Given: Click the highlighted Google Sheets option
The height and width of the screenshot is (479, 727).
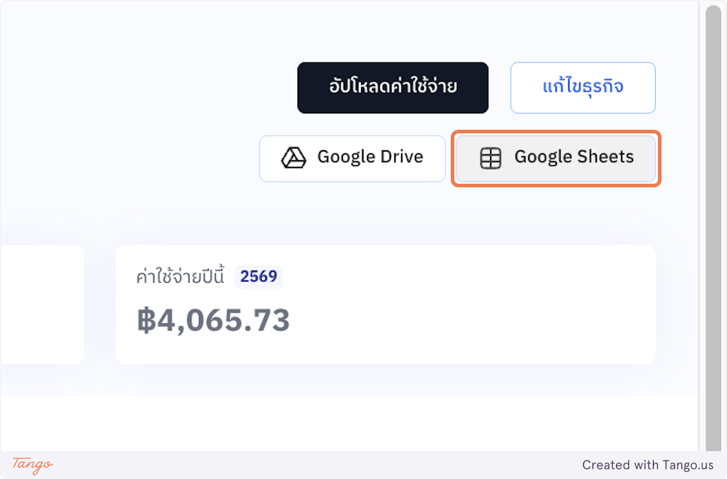Looking at the screenshot, I should tap(555, 158).
